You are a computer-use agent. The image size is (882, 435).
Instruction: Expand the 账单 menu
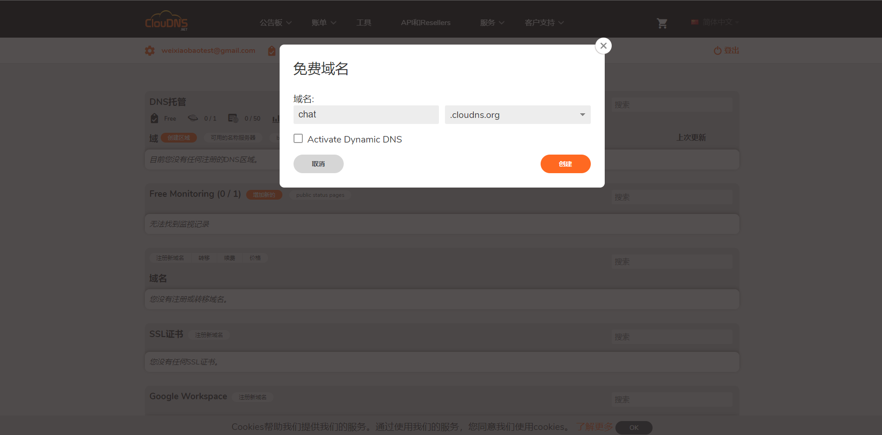pos(324,23)
